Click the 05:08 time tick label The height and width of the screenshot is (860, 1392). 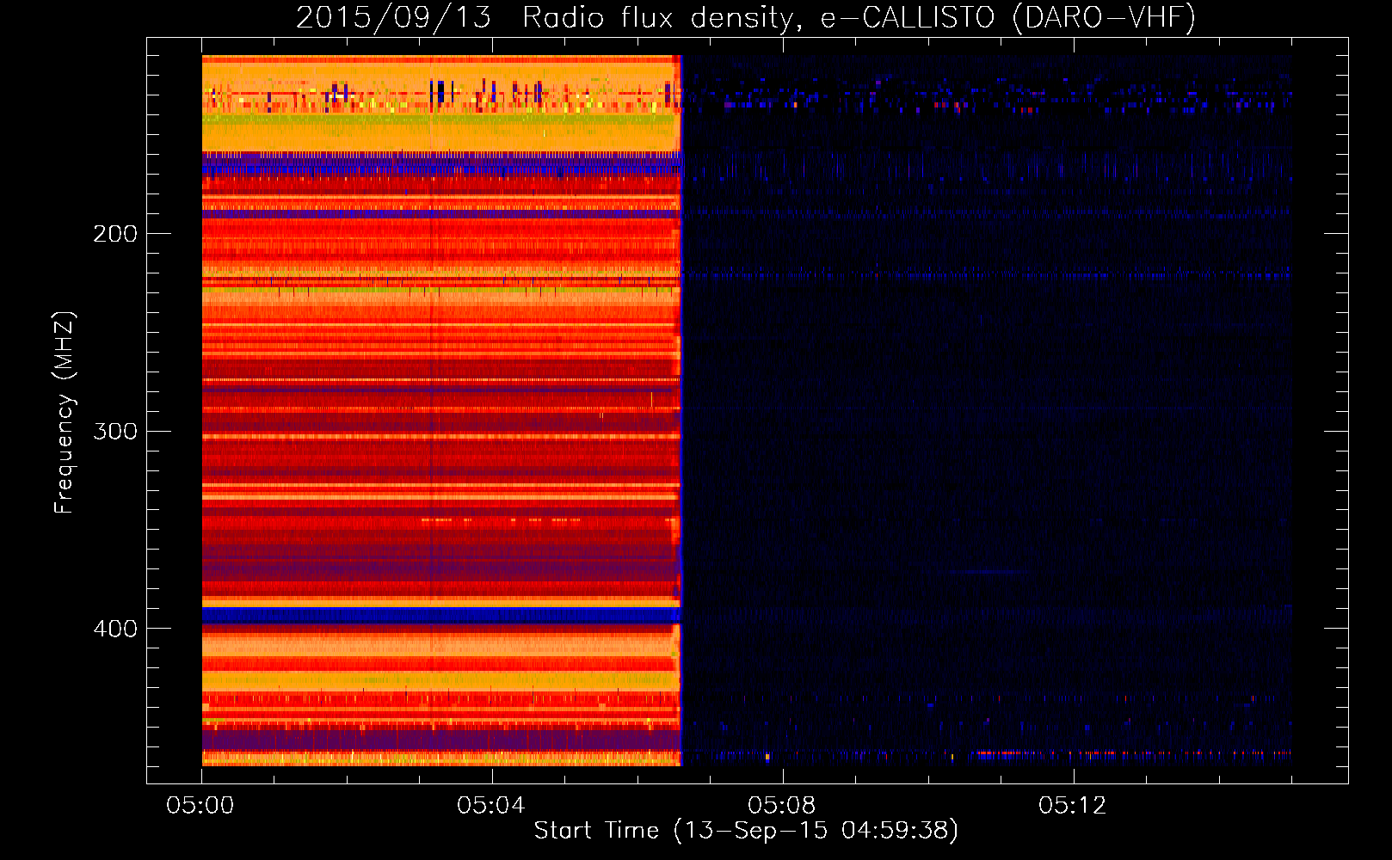click(x=781, y=806)
